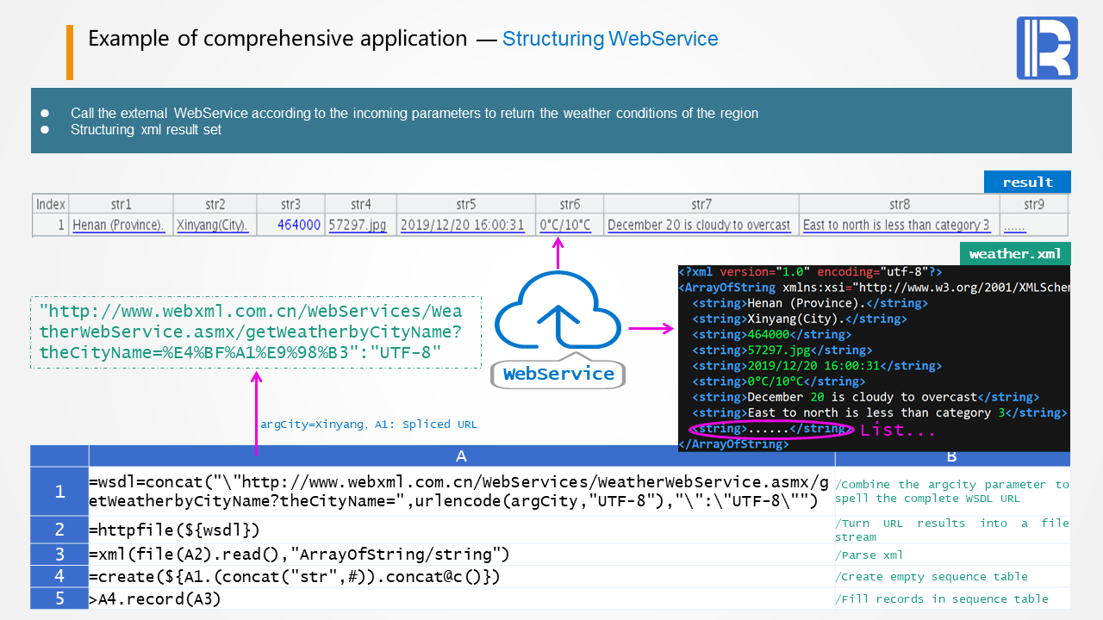Click column A header of script grid
This screenshot has width=1103, height=620.
point(461,456)
